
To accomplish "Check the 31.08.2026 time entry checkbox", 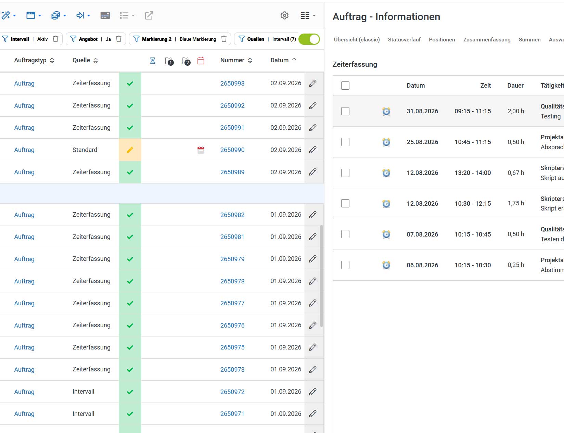I will pyautogui.click(x=345, y=111).
